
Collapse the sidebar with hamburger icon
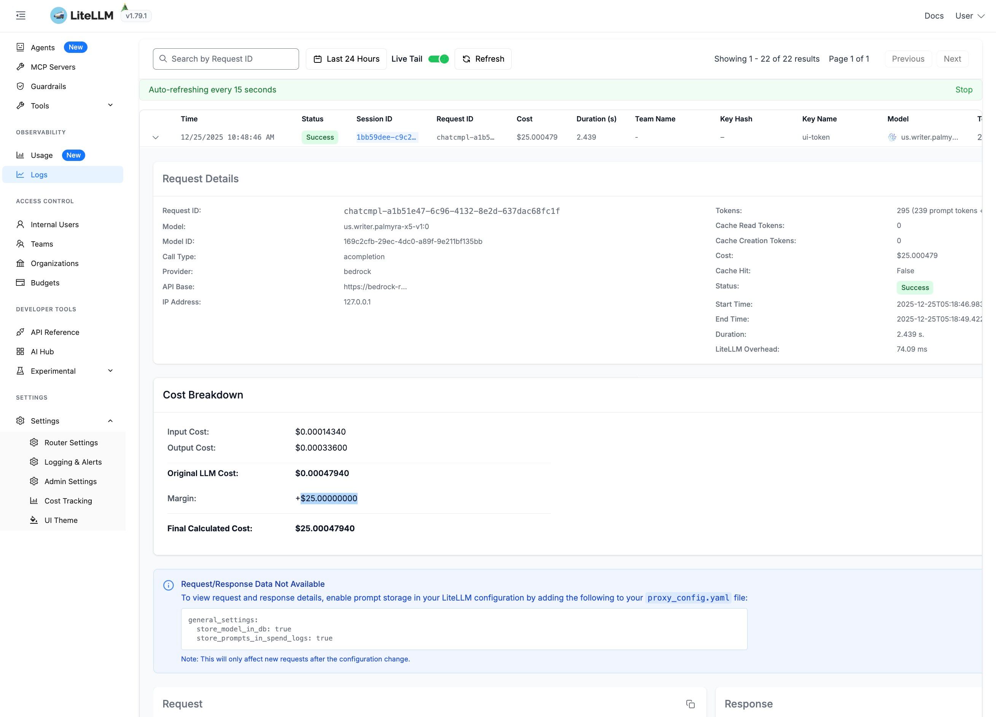point(21,16)
